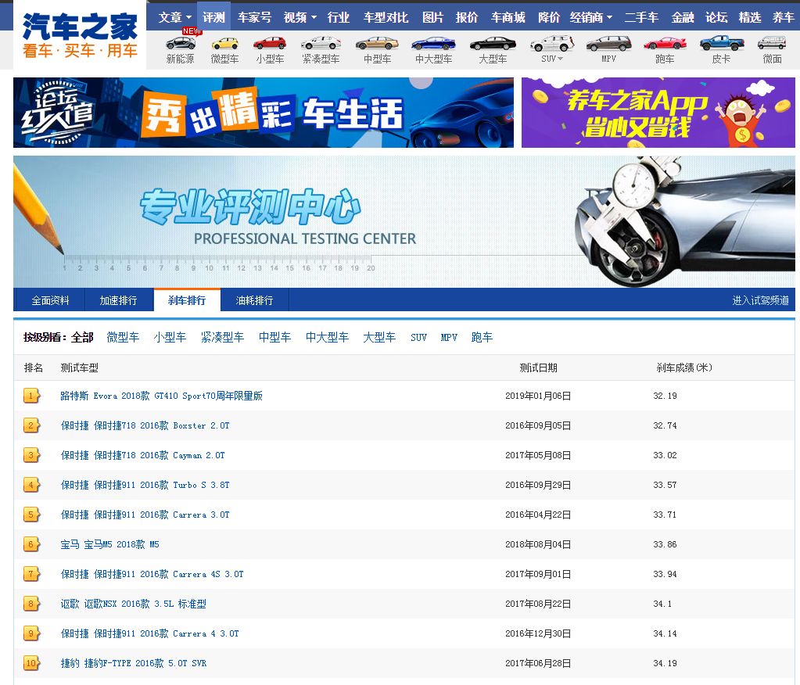Open 保时捷911 Carrera 4 3.0T entry

tap(149, 633)
